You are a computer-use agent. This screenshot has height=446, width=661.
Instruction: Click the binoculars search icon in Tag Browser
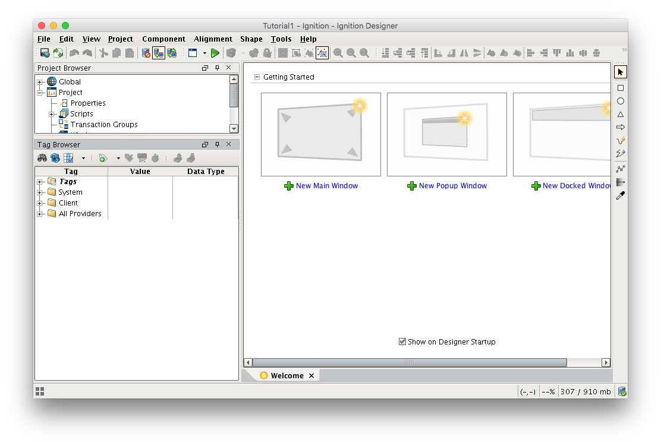point(42,158)
